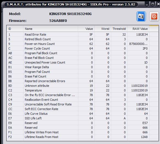Viewport: 160px width, 144px height.
Task: Click the Threshold column header
Action: [x=119, y=29]
